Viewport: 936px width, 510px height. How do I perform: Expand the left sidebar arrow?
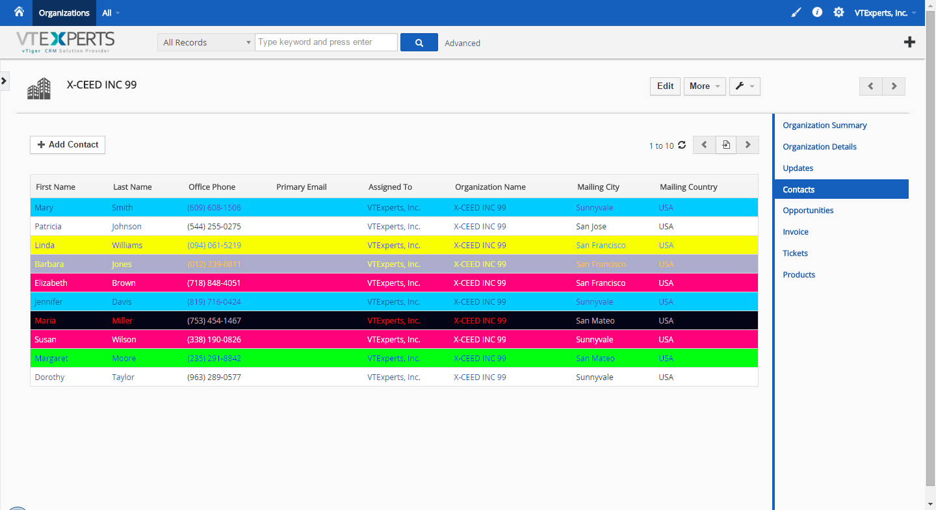4,81
